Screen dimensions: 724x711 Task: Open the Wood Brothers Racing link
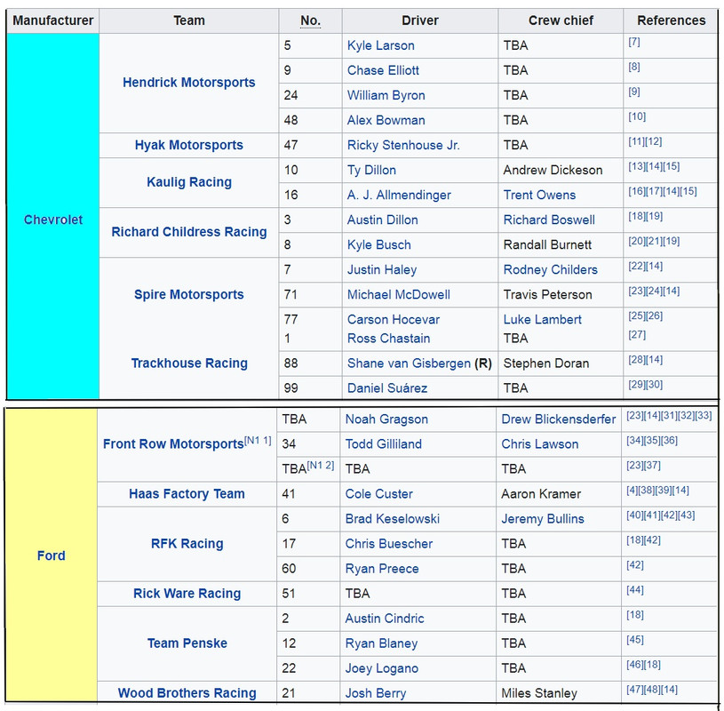click(187, 693)
